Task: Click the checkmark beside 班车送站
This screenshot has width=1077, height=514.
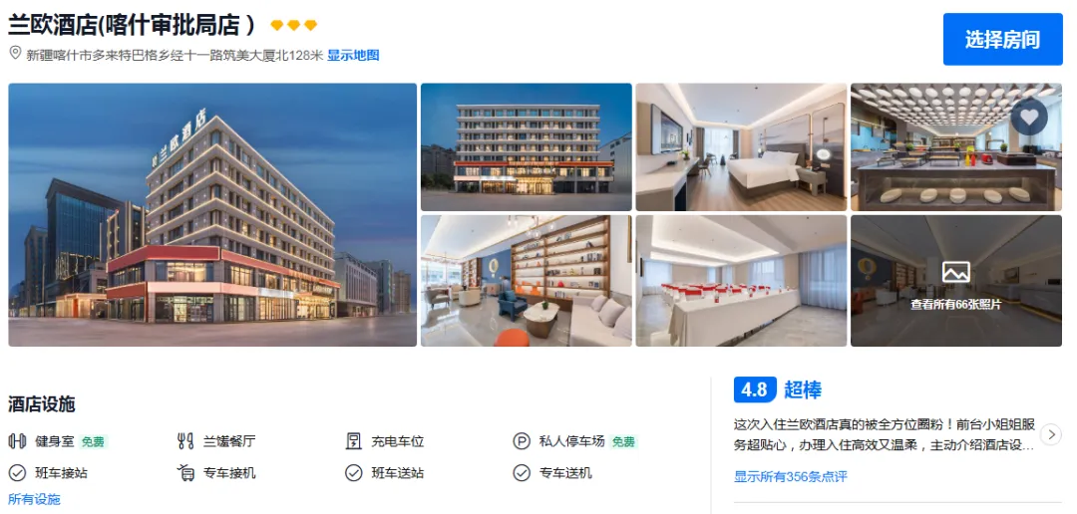Action: click(354, 473)
